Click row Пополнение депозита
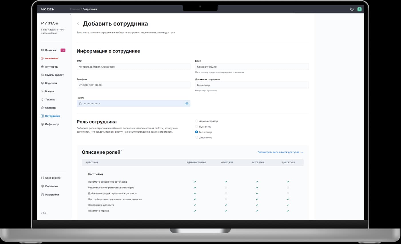 (193, 205)
